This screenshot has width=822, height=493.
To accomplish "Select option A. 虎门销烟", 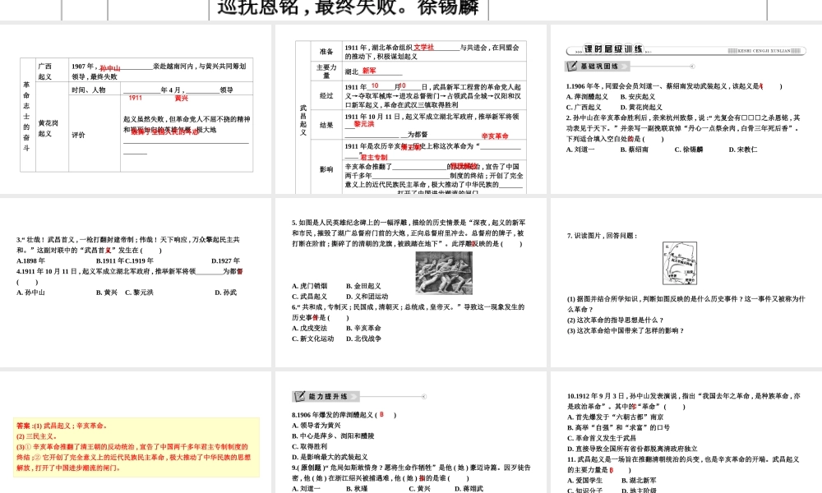I will [309, 286].
